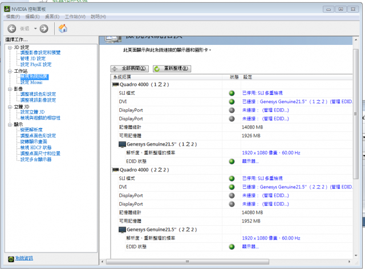Open the 系統資訊 link
The image size is (365, 269).
pos(24,258)
